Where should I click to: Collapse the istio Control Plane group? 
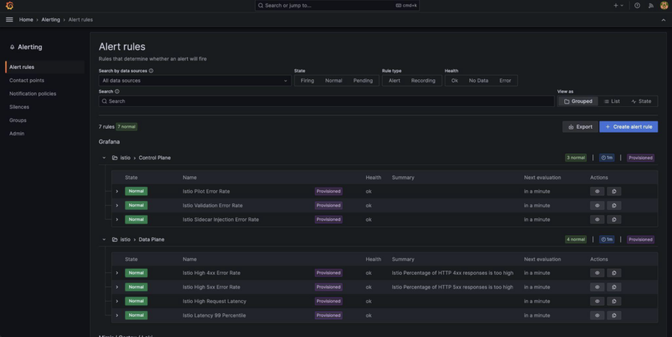(104, 158)
